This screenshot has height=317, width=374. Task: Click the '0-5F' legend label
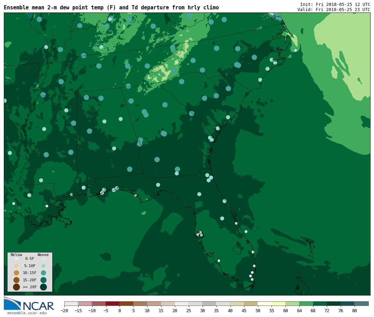point(30,258)
